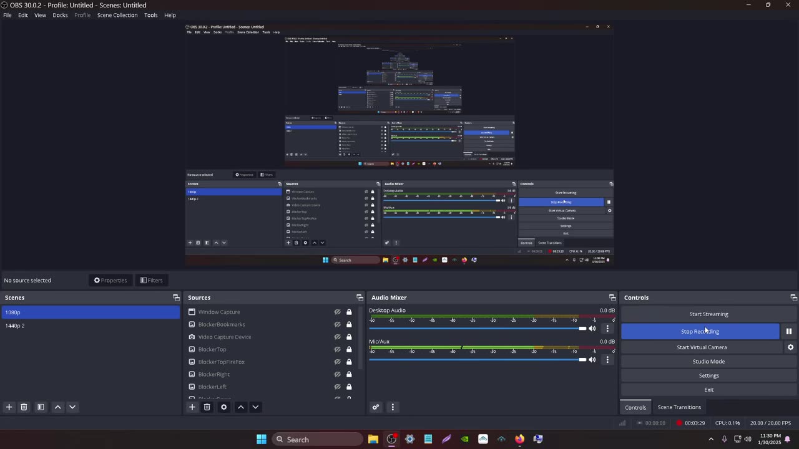Move source down arrow in Sources toolbar
Screen dimensions: 799x449
pyautogui.click(x=255, y=407)
